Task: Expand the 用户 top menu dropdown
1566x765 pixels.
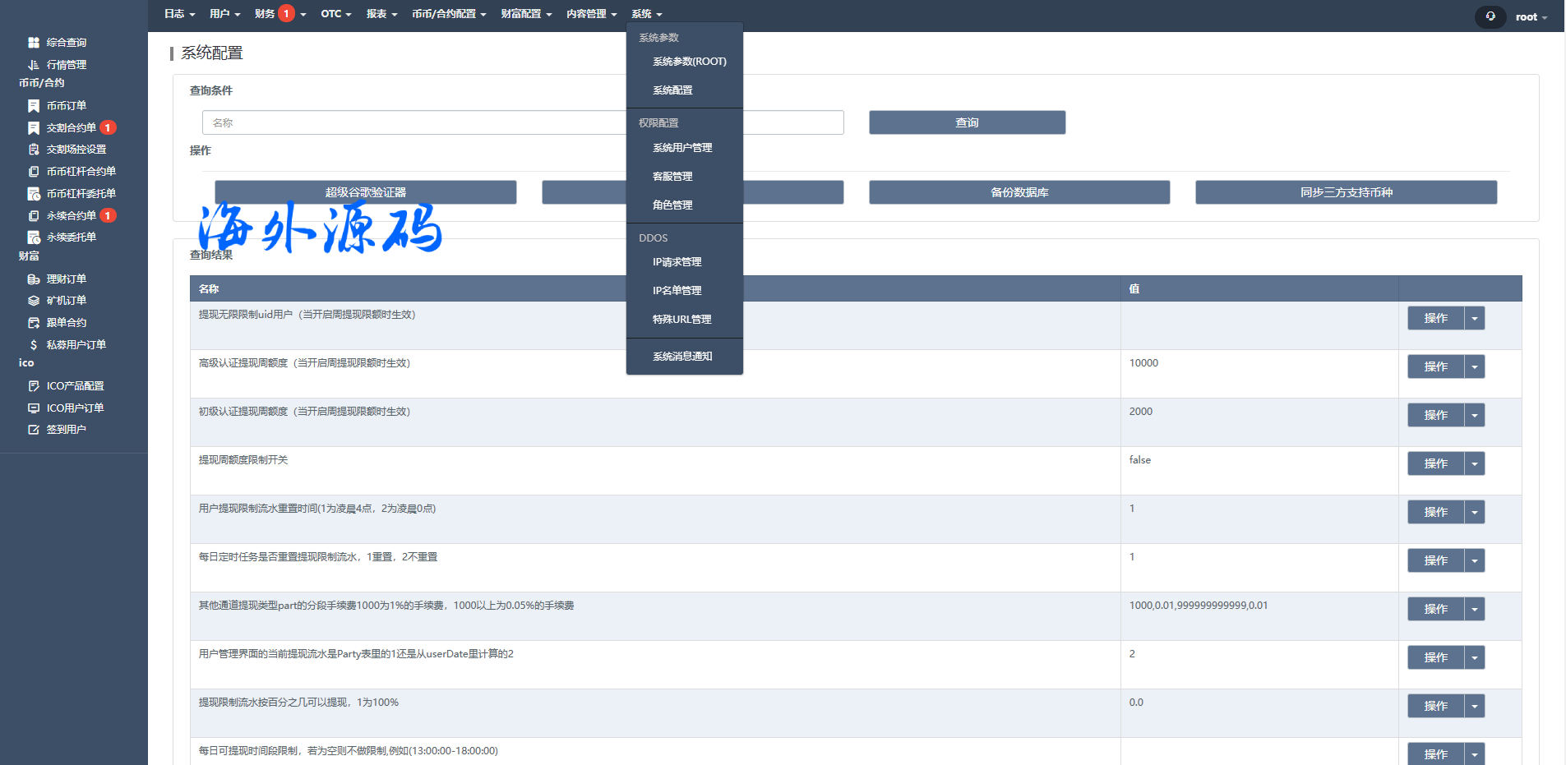Action: pyautogui.click(x=224, y=14)
